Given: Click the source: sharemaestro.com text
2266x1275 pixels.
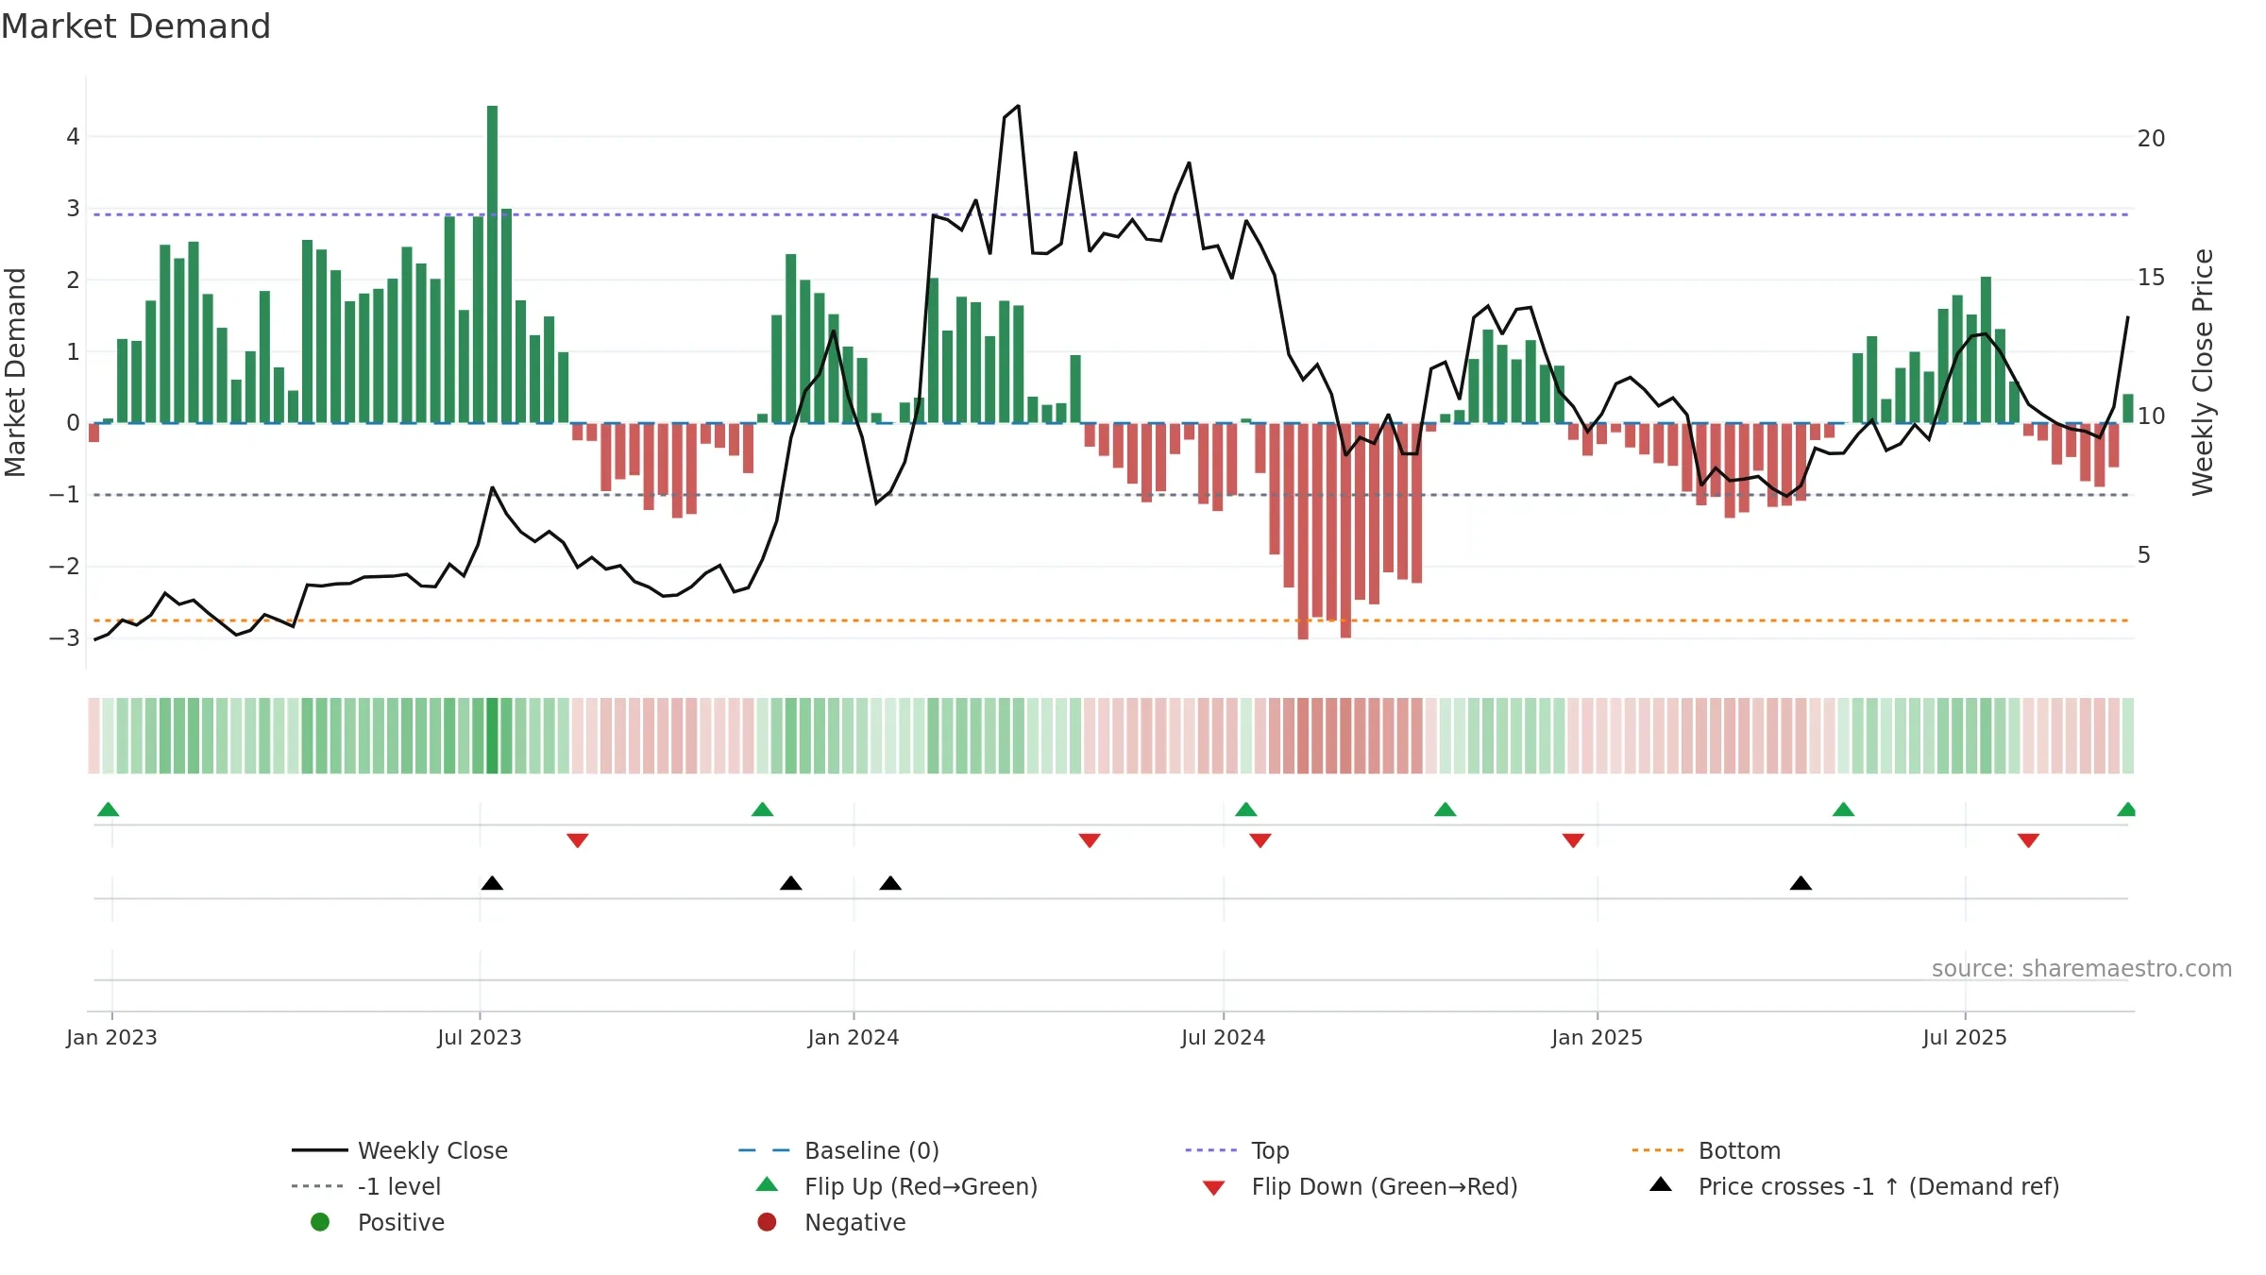Looking at the screenshot, I should pos(2082,968).
